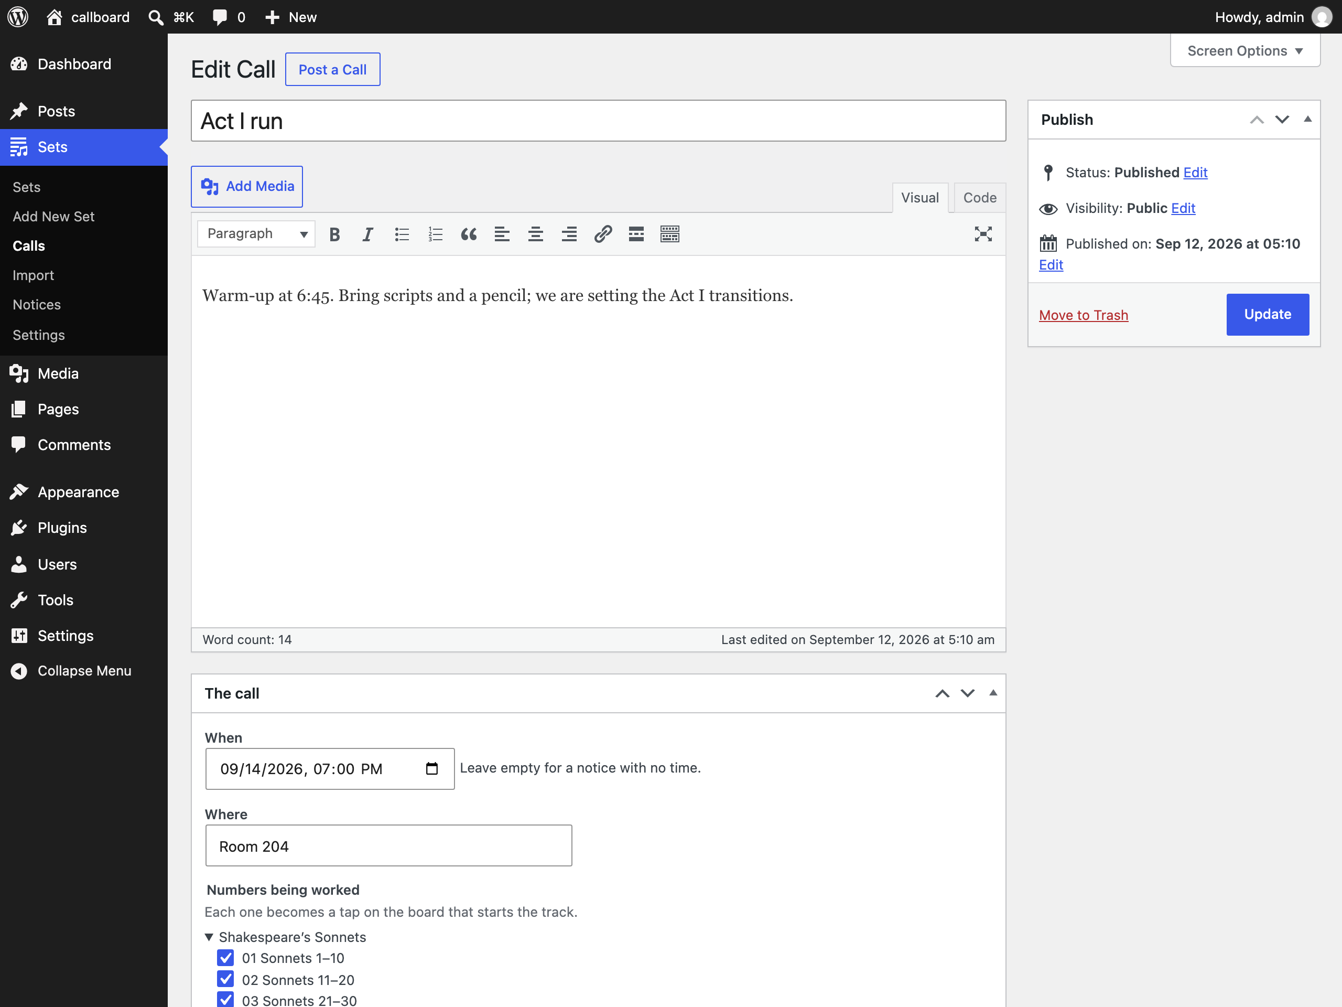Image resolution: width=1342 pixels, height=1007 pixels.
Task: Click the Post a Call button
Action: coord(332,69)
